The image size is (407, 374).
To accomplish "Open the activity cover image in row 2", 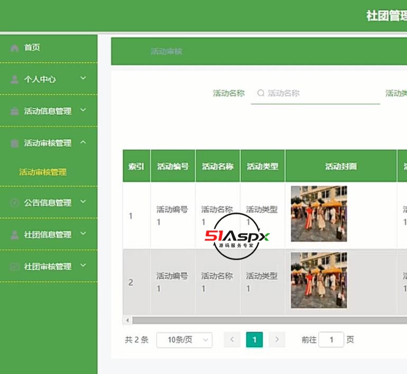I will click(x=319, y=280).
